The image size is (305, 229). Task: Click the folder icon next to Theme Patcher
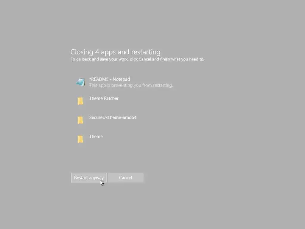(x=80, y=101)
